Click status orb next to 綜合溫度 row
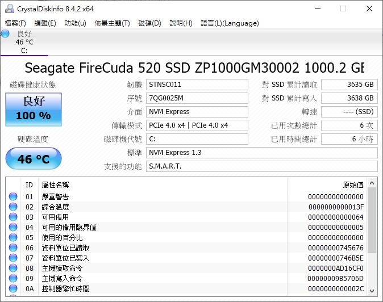 coord(13,207)
